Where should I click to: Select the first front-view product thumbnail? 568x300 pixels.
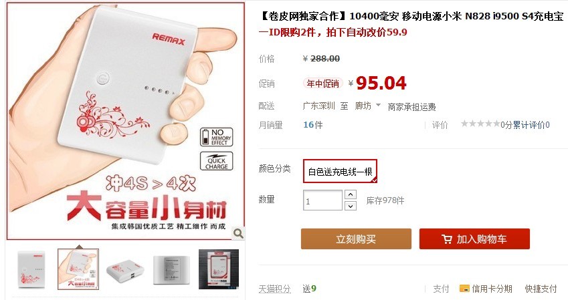[x=31, y=269]
